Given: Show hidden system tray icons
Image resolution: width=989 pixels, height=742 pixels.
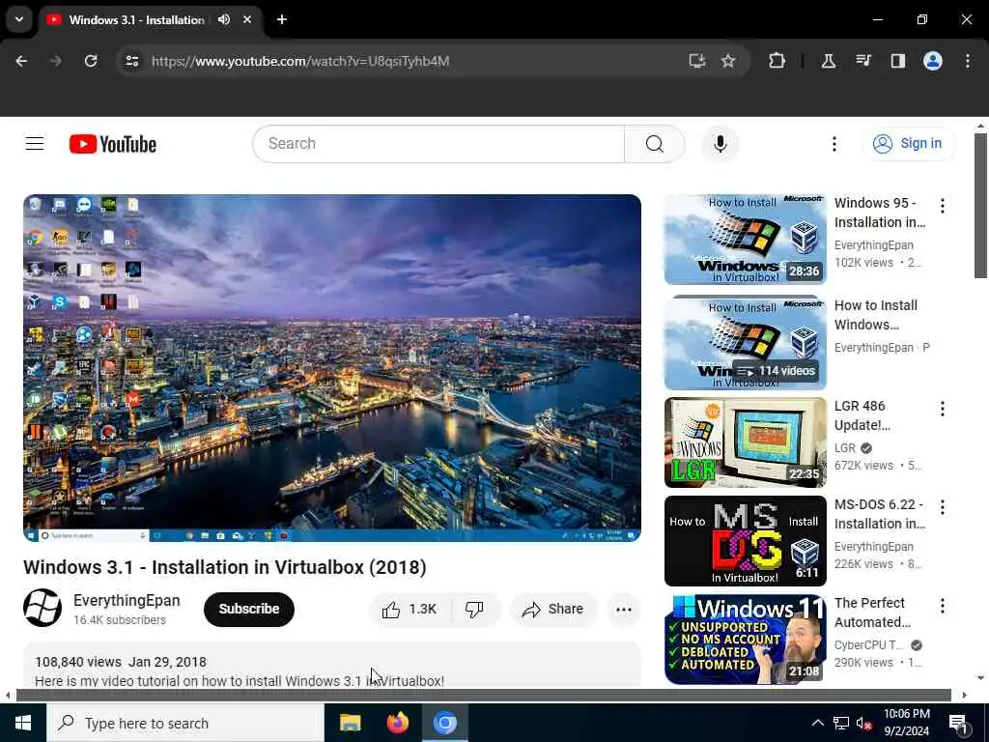Looking at the screenshot, I should point(817,723).
